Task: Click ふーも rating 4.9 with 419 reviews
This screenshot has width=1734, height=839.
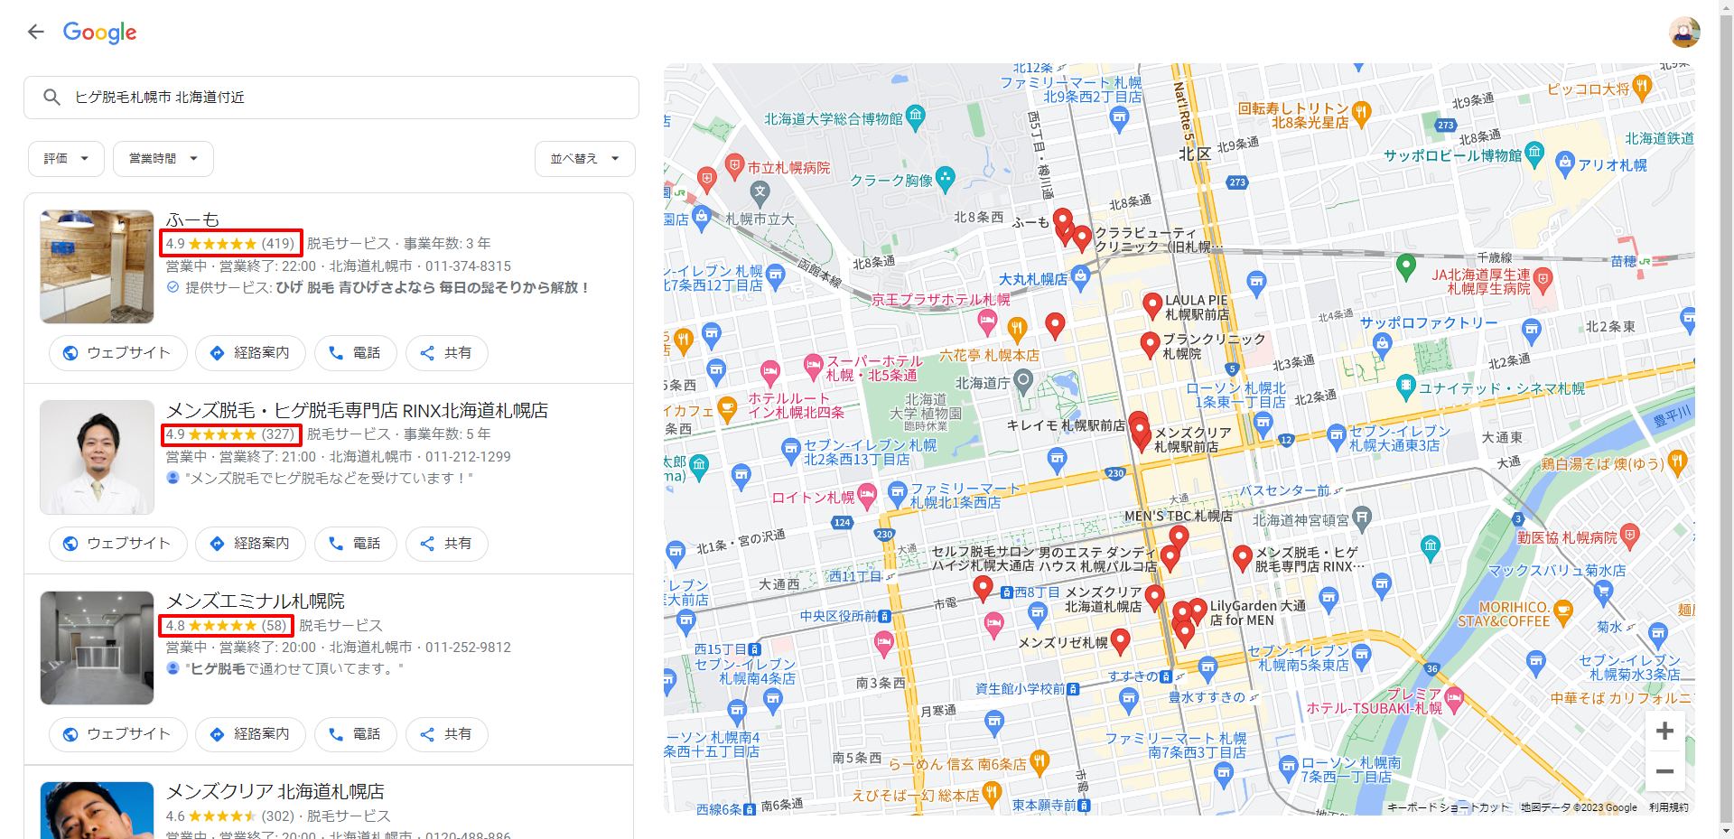Action: 231,243
